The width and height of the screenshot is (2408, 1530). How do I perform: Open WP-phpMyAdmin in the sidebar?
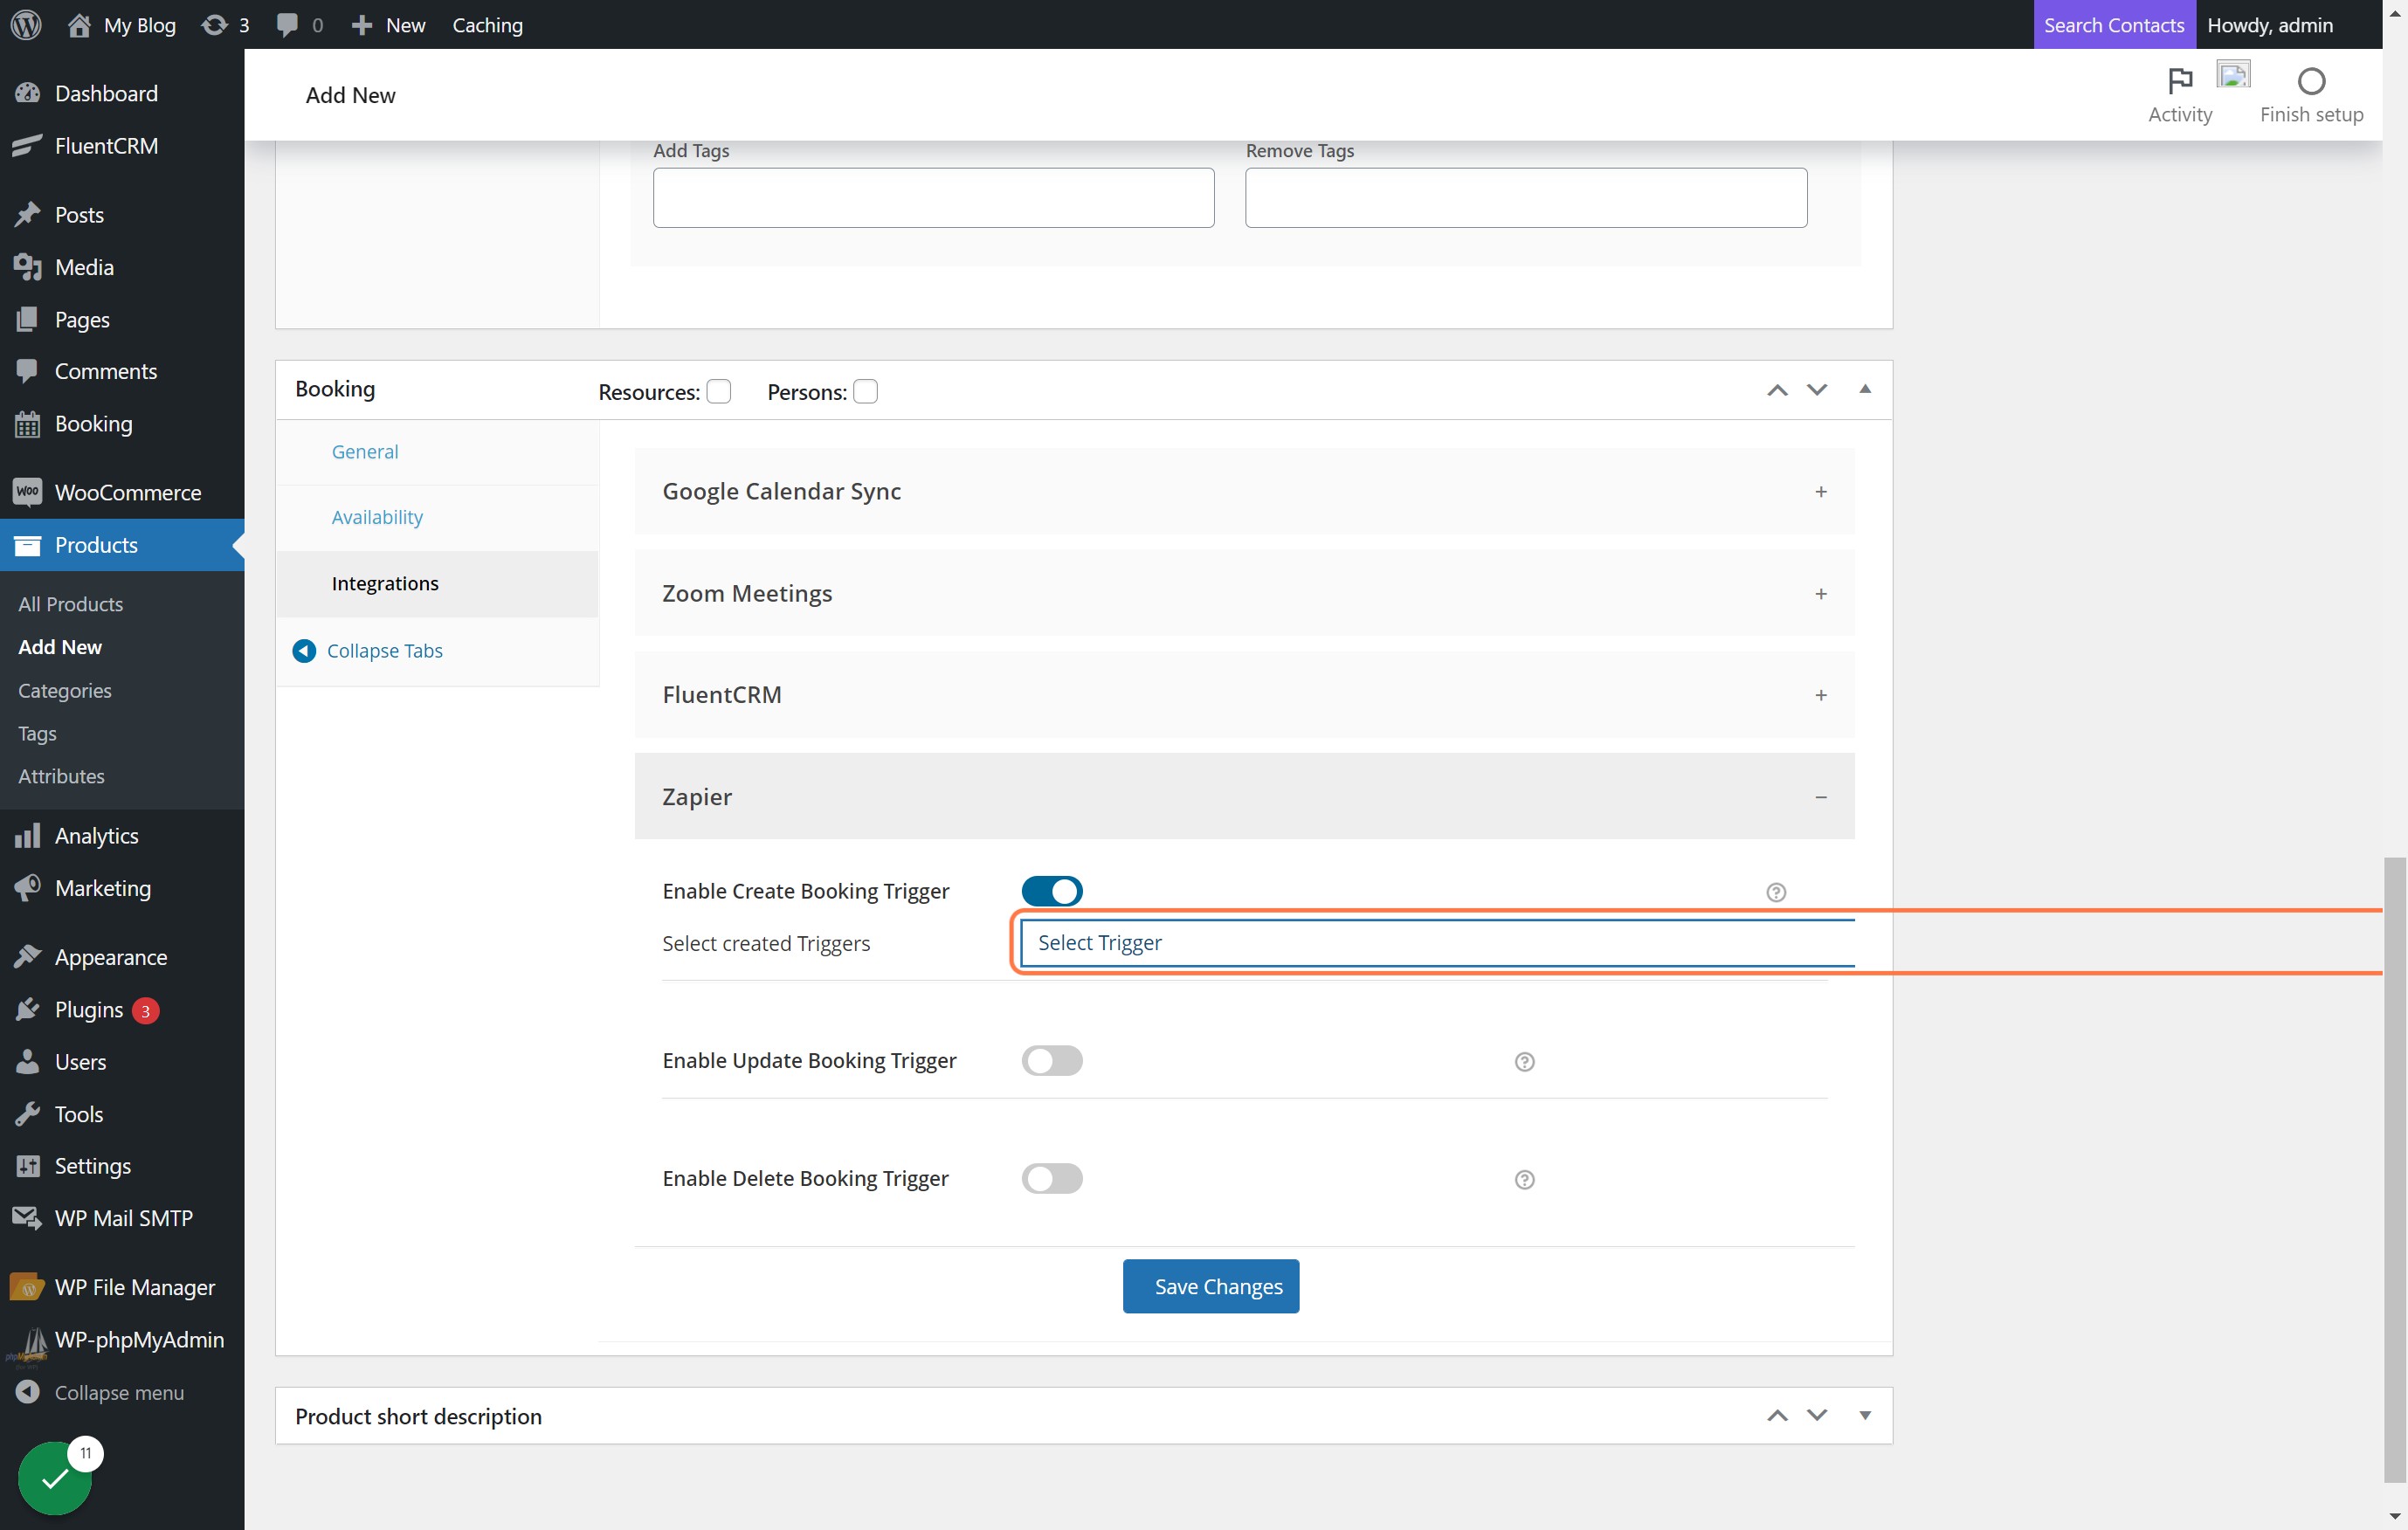122,1340
